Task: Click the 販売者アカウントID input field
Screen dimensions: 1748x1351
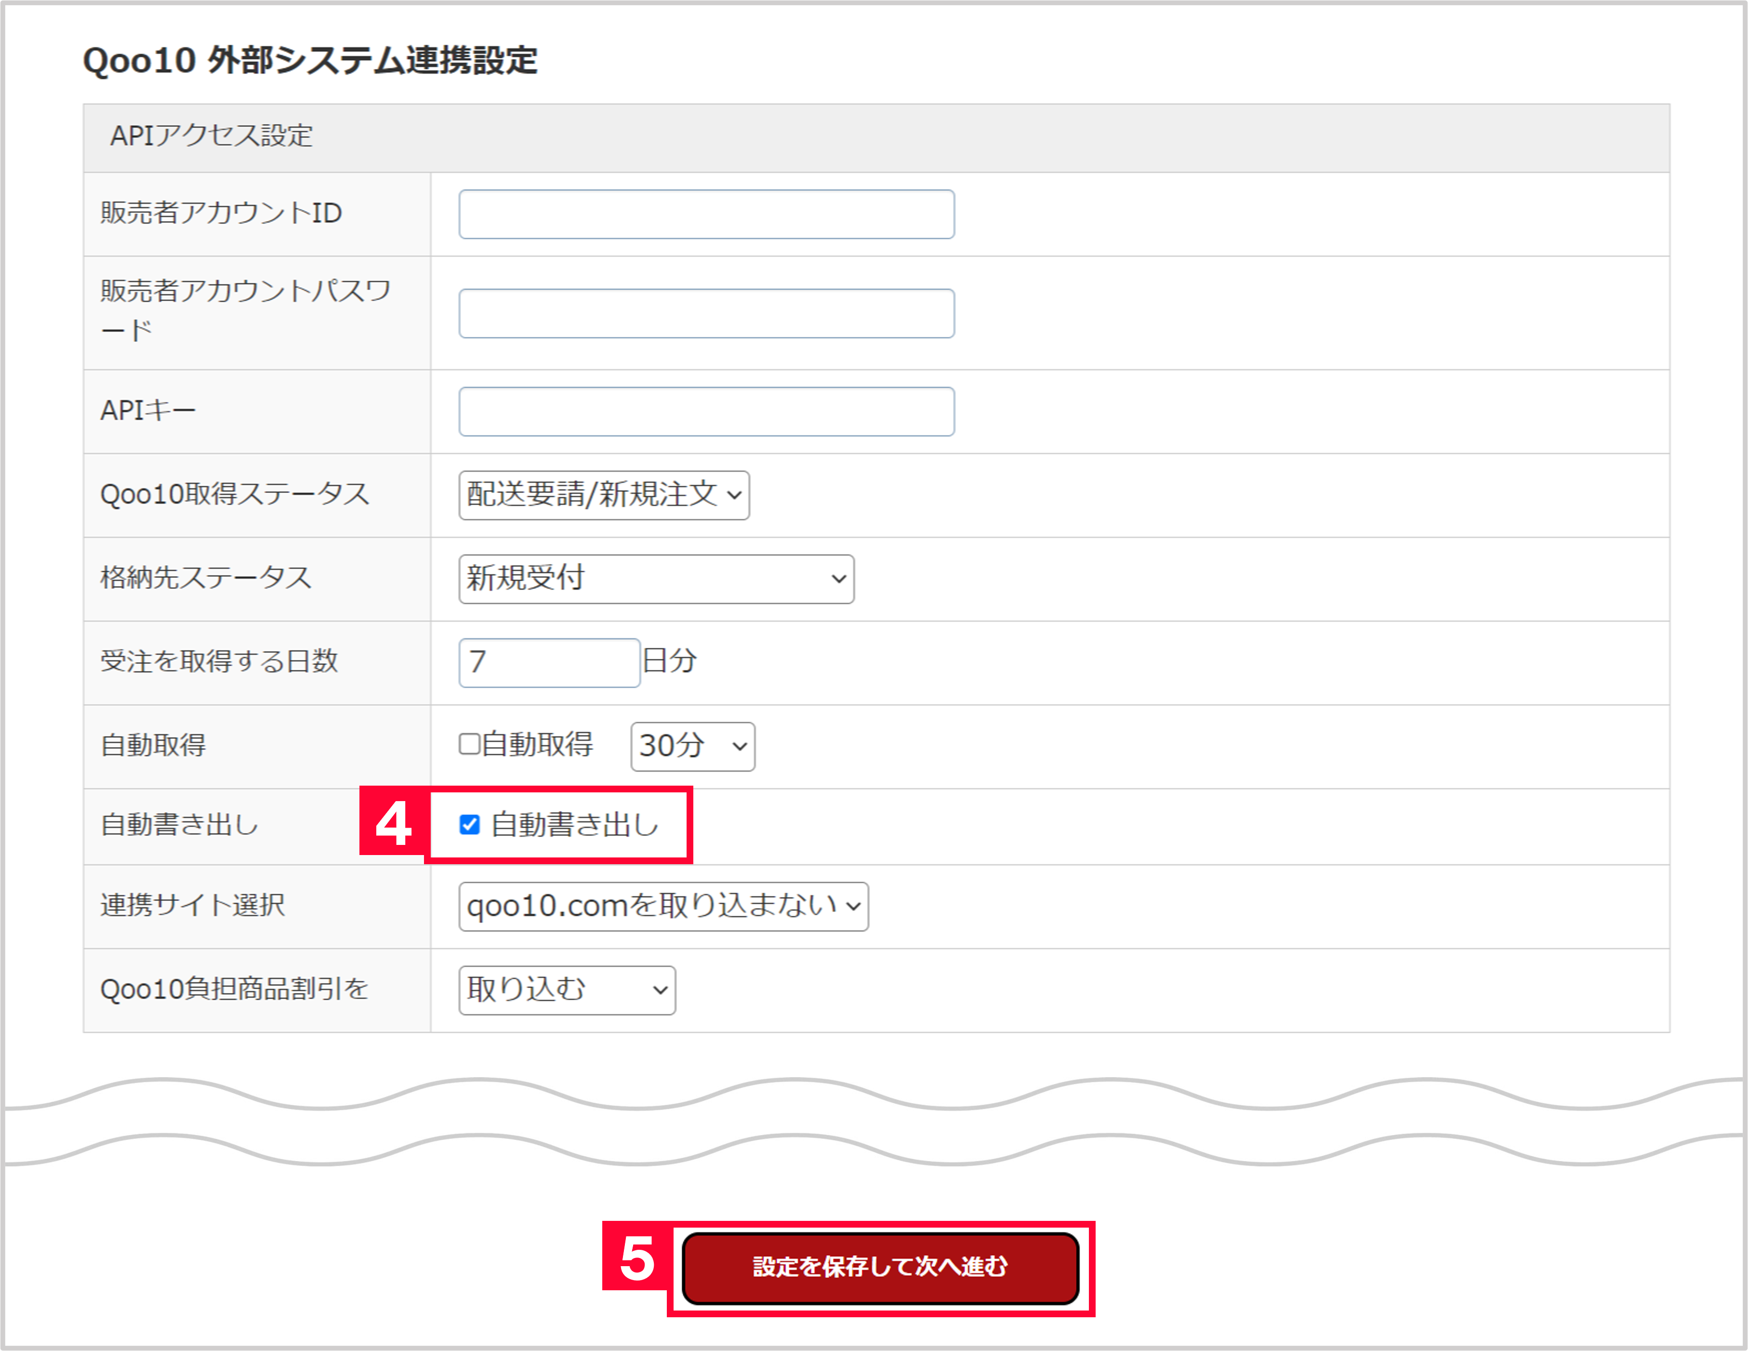Action: [x=706, y=214]
